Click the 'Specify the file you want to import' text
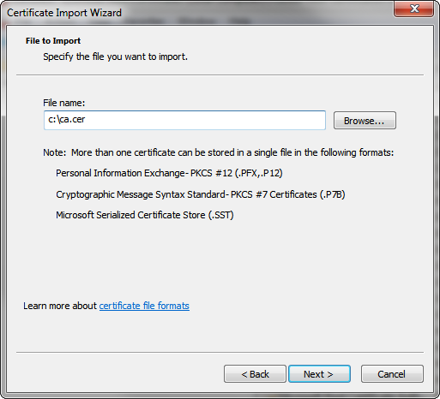The image size is (440, 399). pos(115,57)
